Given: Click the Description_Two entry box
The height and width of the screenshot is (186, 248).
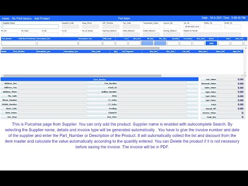Looking at the screenshot, I should pyautogui.click(x=90, y=43).
